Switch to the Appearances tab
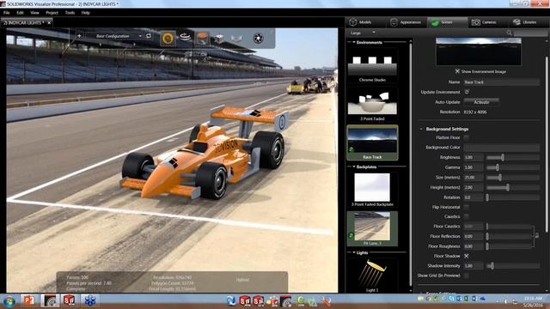550x309 pixels. coord(406,22)
